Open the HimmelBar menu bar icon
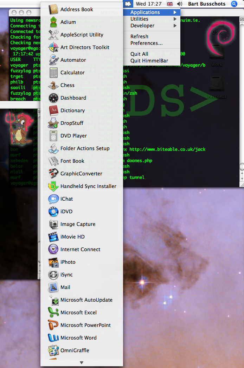The width and height of the screenshot is (244, 368). coord(128,4)
